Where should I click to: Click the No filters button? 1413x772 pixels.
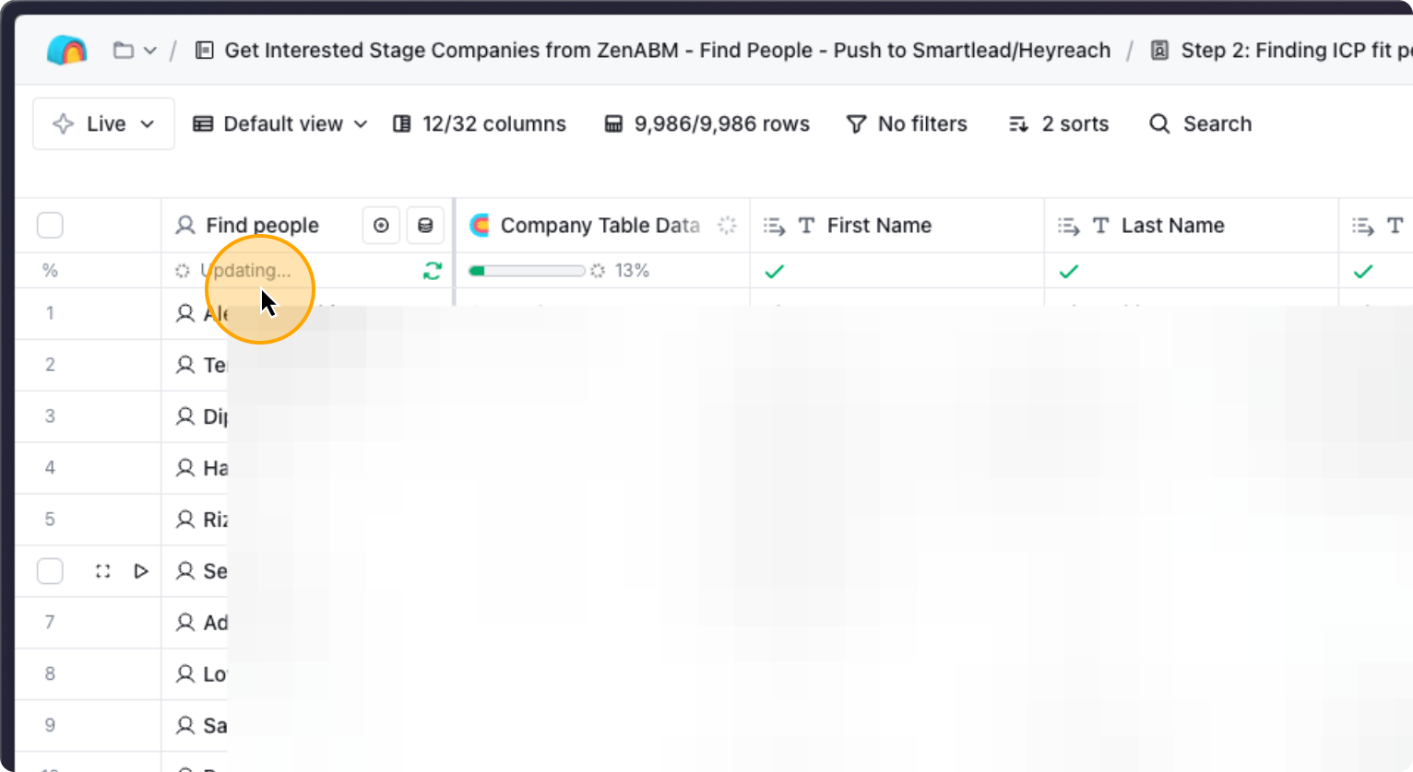pyautogui.click(x=907, y=123)
